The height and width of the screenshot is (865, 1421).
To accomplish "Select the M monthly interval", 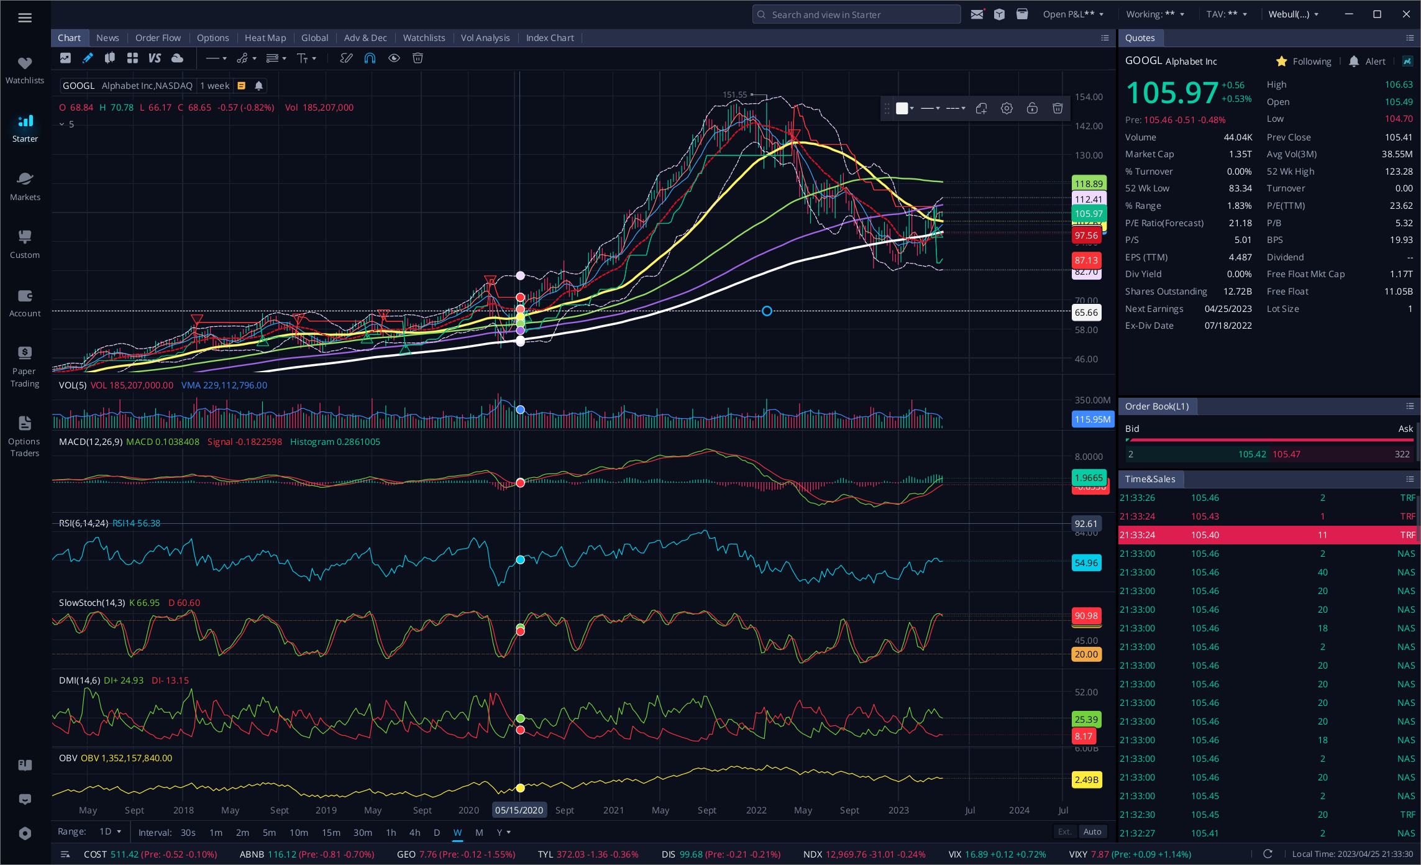I will [479, 833].
